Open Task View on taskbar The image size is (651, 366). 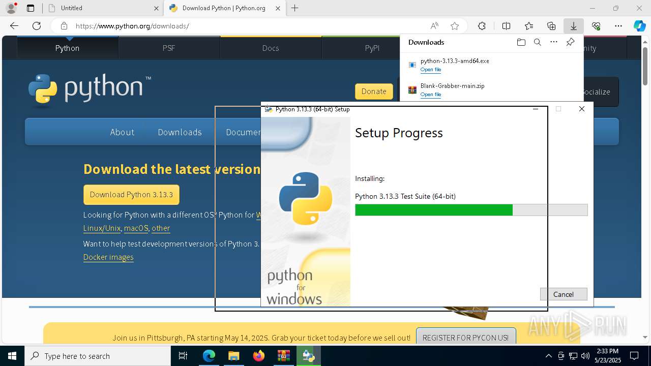point(184,356)
